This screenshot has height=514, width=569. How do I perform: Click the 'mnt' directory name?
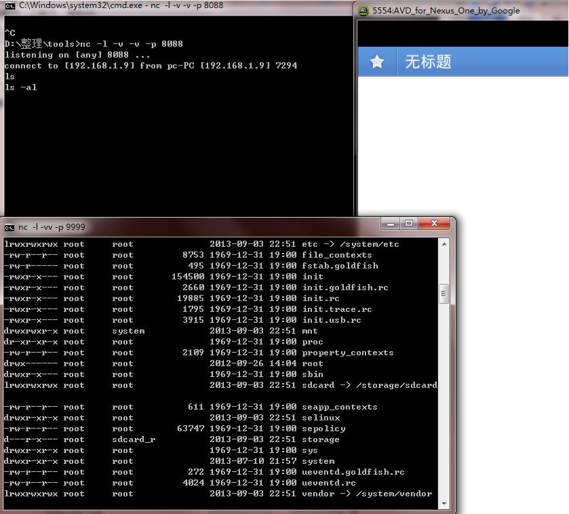pyautogui.click(x=310, y=331)
